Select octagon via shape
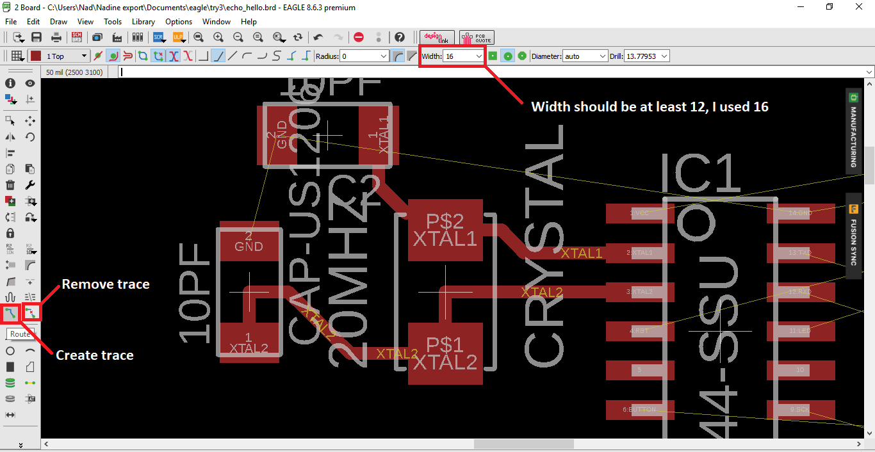875x452 pixels. (x=522, y=56)
